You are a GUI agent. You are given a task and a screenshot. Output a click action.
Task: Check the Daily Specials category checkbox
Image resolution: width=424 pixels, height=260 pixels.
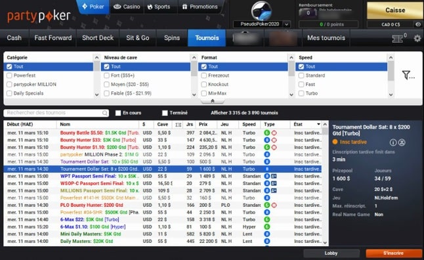[x=9, y=93]
